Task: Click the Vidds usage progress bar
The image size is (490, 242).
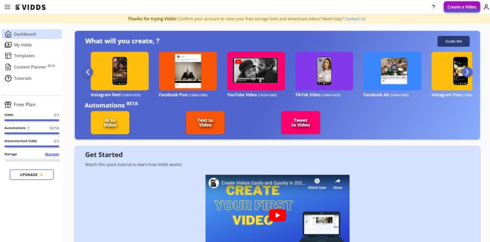Action: 32,120
